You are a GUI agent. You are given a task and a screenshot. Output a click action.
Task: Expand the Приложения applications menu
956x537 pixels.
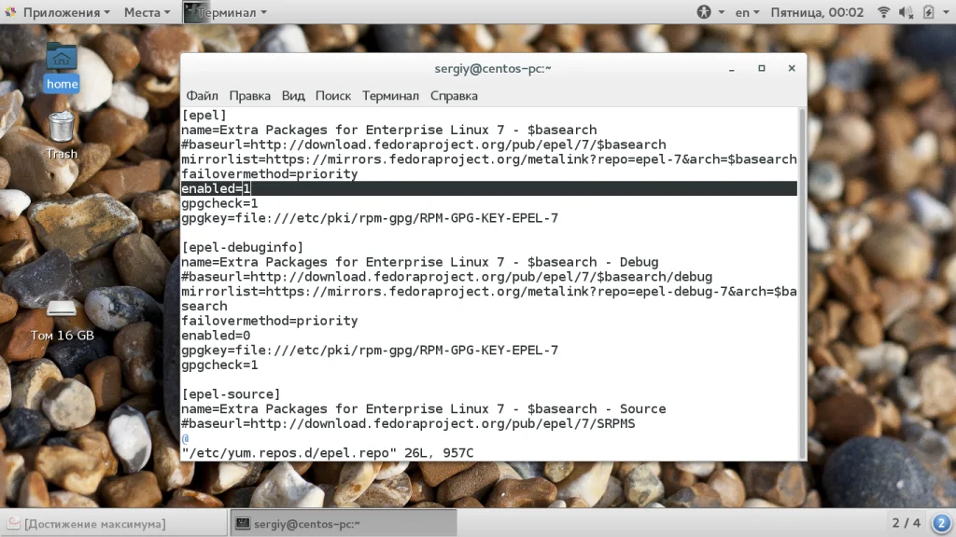60,12
